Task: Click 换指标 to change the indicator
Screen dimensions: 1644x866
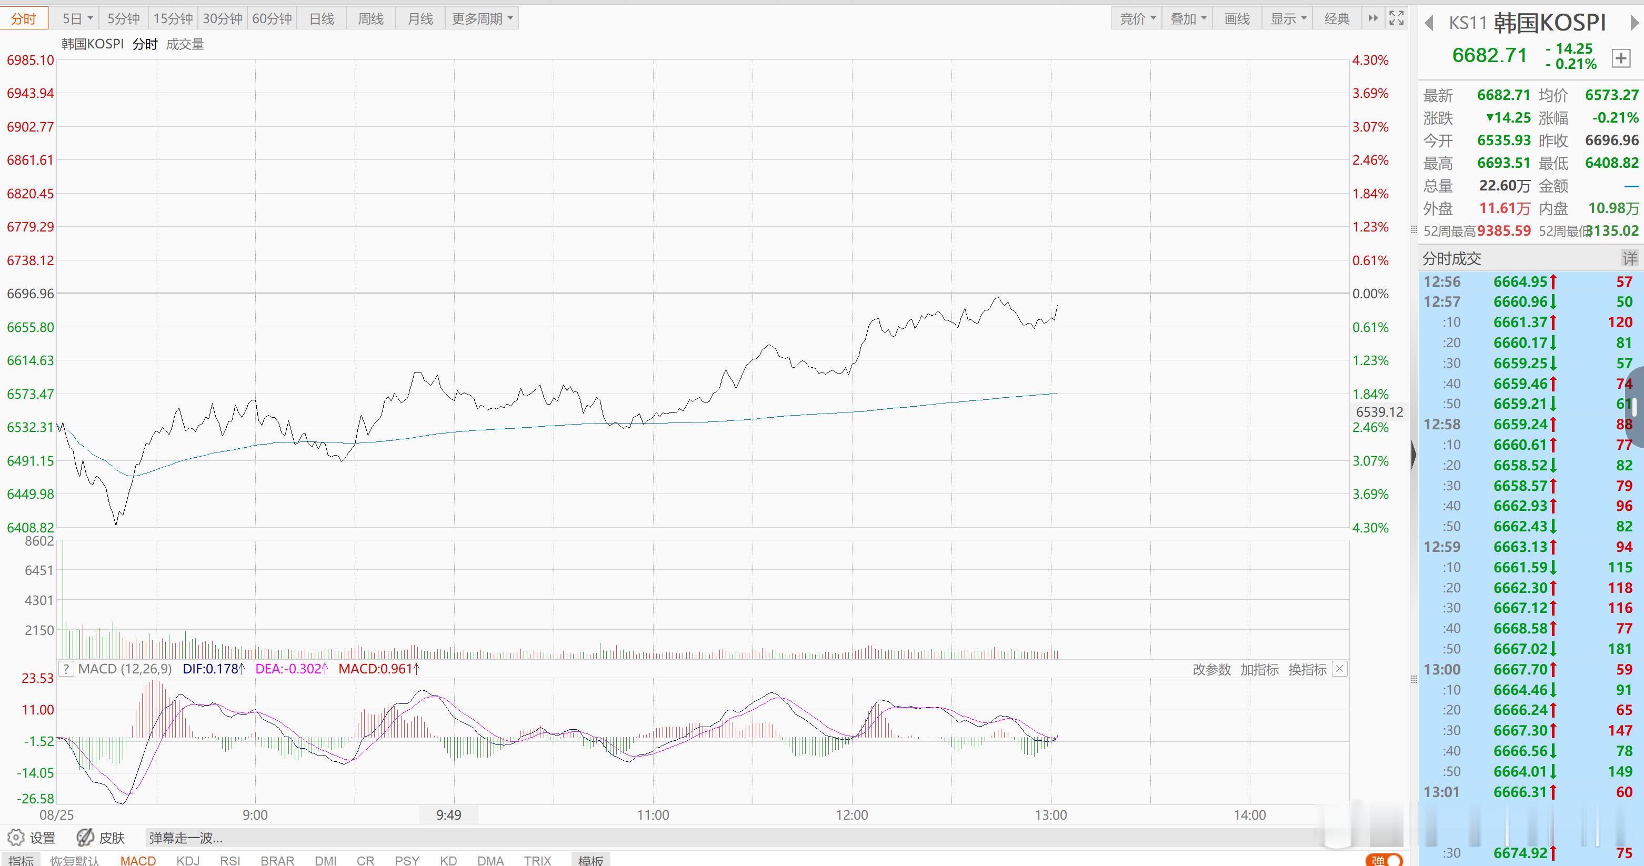Action: [x=1307, y=669]
